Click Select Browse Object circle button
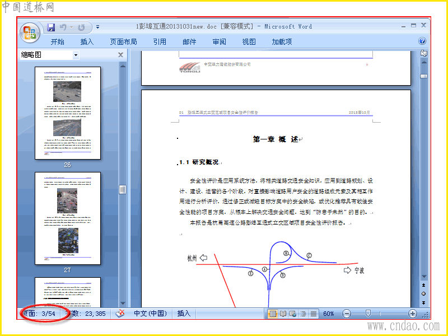 click(x=423, y=293)
